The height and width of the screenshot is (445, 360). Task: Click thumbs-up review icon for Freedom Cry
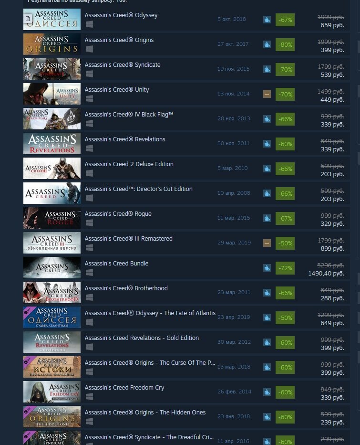[x=267, y=392]
